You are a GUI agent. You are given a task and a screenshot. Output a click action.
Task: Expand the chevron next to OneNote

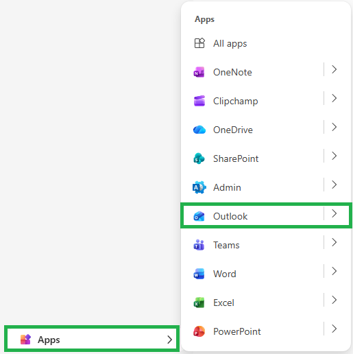tap(334, 69)
